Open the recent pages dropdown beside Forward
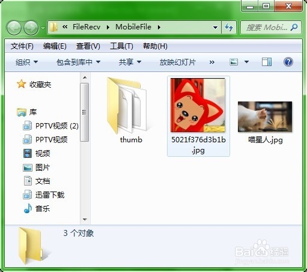The image size is (307, 272). click(43, 28)
